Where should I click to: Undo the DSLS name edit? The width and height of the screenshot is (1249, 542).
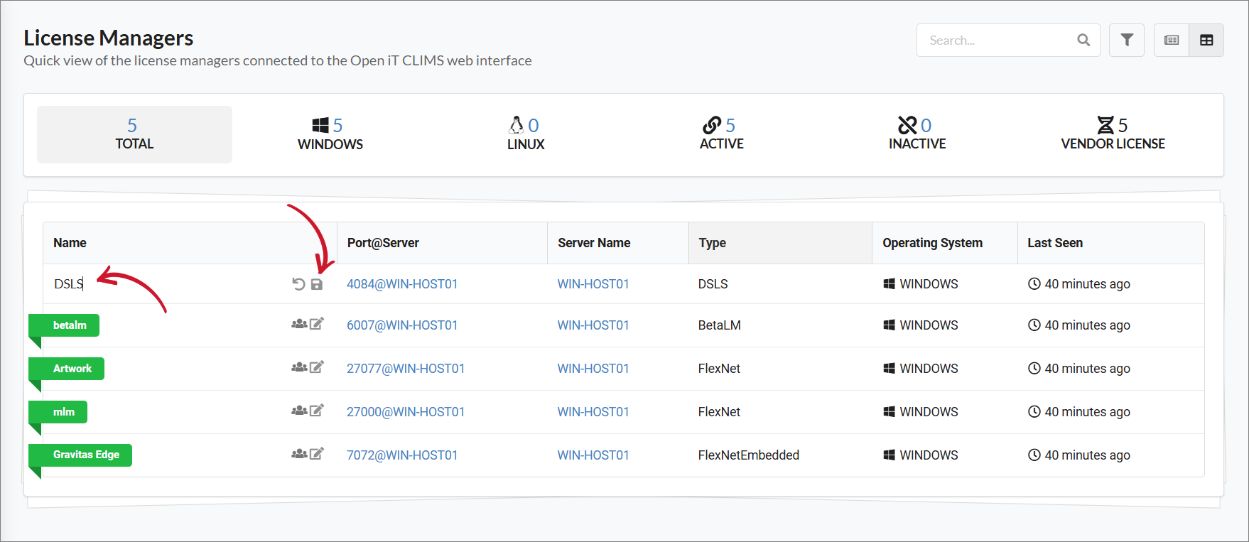[x=298, y=284]
